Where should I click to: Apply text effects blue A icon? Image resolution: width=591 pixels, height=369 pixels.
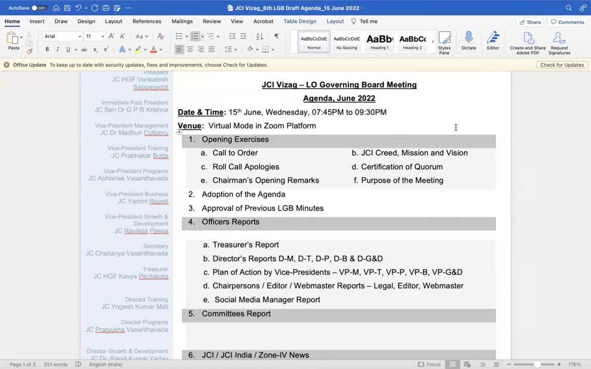(122, 49)
